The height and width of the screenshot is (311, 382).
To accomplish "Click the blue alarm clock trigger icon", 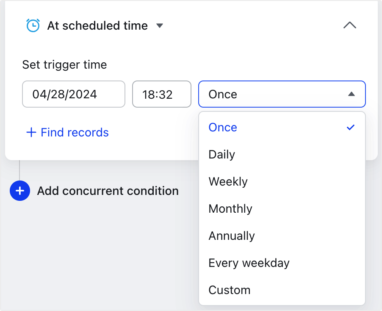I will (x=33, y=25).
